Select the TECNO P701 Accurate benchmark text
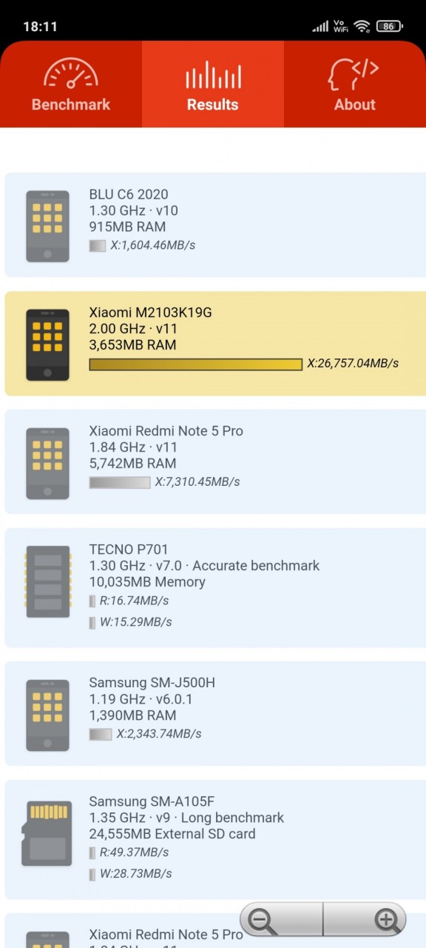Image resolution: width=426 pixels, height=948 pixels. 254,566
